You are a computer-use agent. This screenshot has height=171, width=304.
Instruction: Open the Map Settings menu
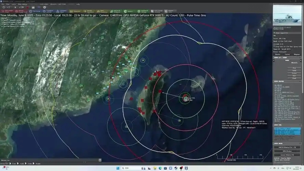(23, 4)
